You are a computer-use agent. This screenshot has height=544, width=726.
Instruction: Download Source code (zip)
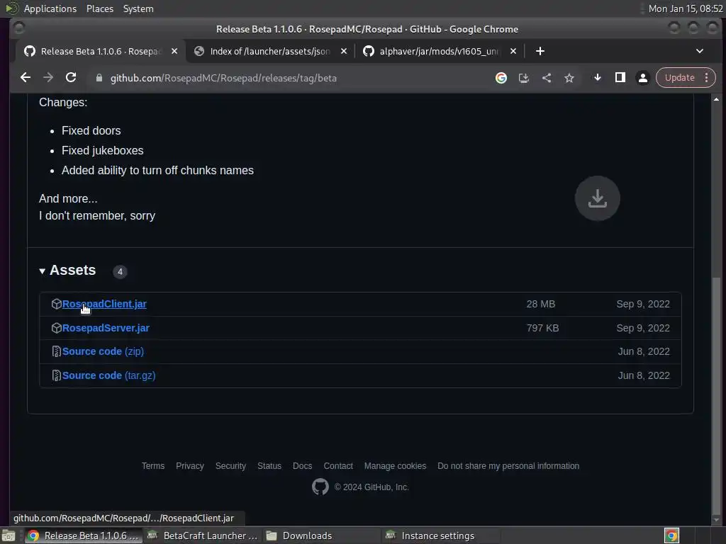coord(103,351)
